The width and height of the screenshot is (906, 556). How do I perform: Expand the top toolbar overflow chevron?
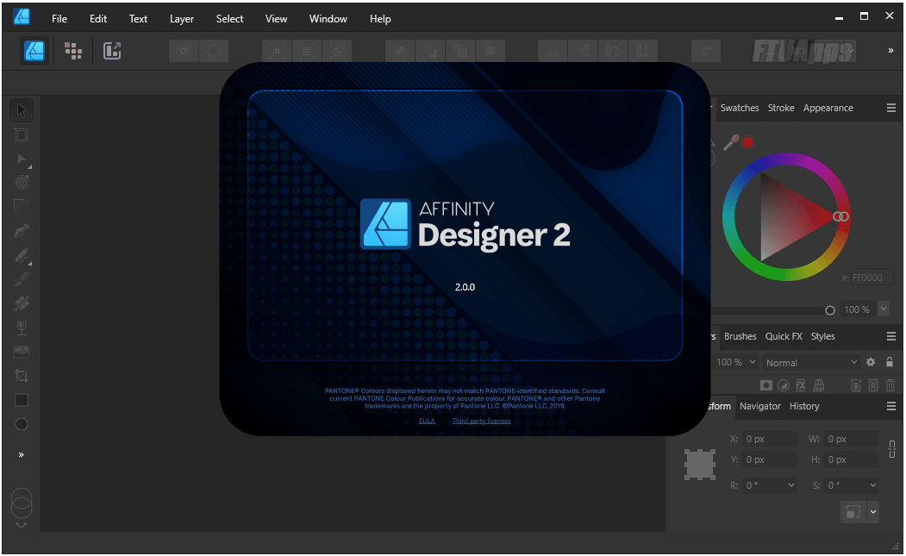pos(890,51)
